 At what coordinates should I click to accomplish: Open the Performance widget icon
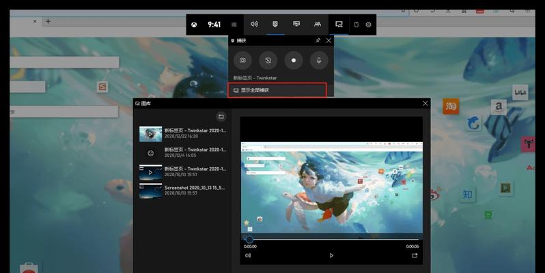[x=296, y=24]
